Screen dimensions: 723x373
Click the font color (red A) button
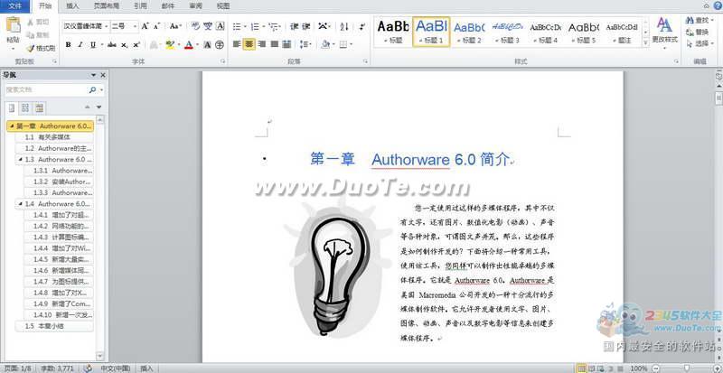(x=188, y=45)
